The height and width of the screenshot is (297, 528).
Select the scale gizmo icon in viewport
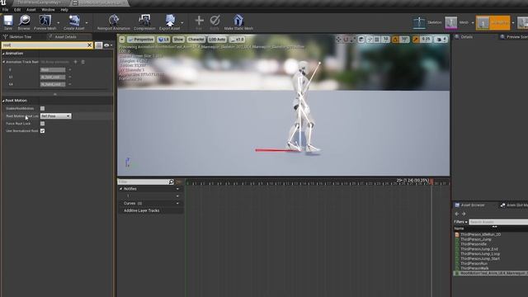tap(352, 40)
